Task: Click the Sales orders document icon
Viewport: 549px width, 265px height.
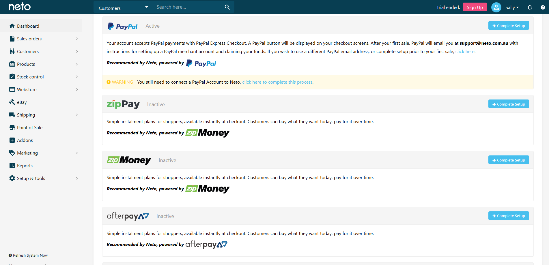Action: click(12, 39)
